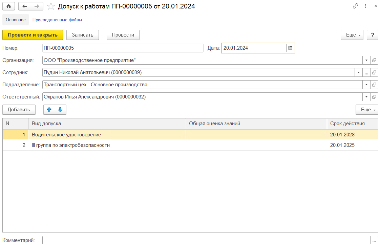380x245 pixels.
Task: Select row III группа по электробезопасности
Action: click(71, 145)
